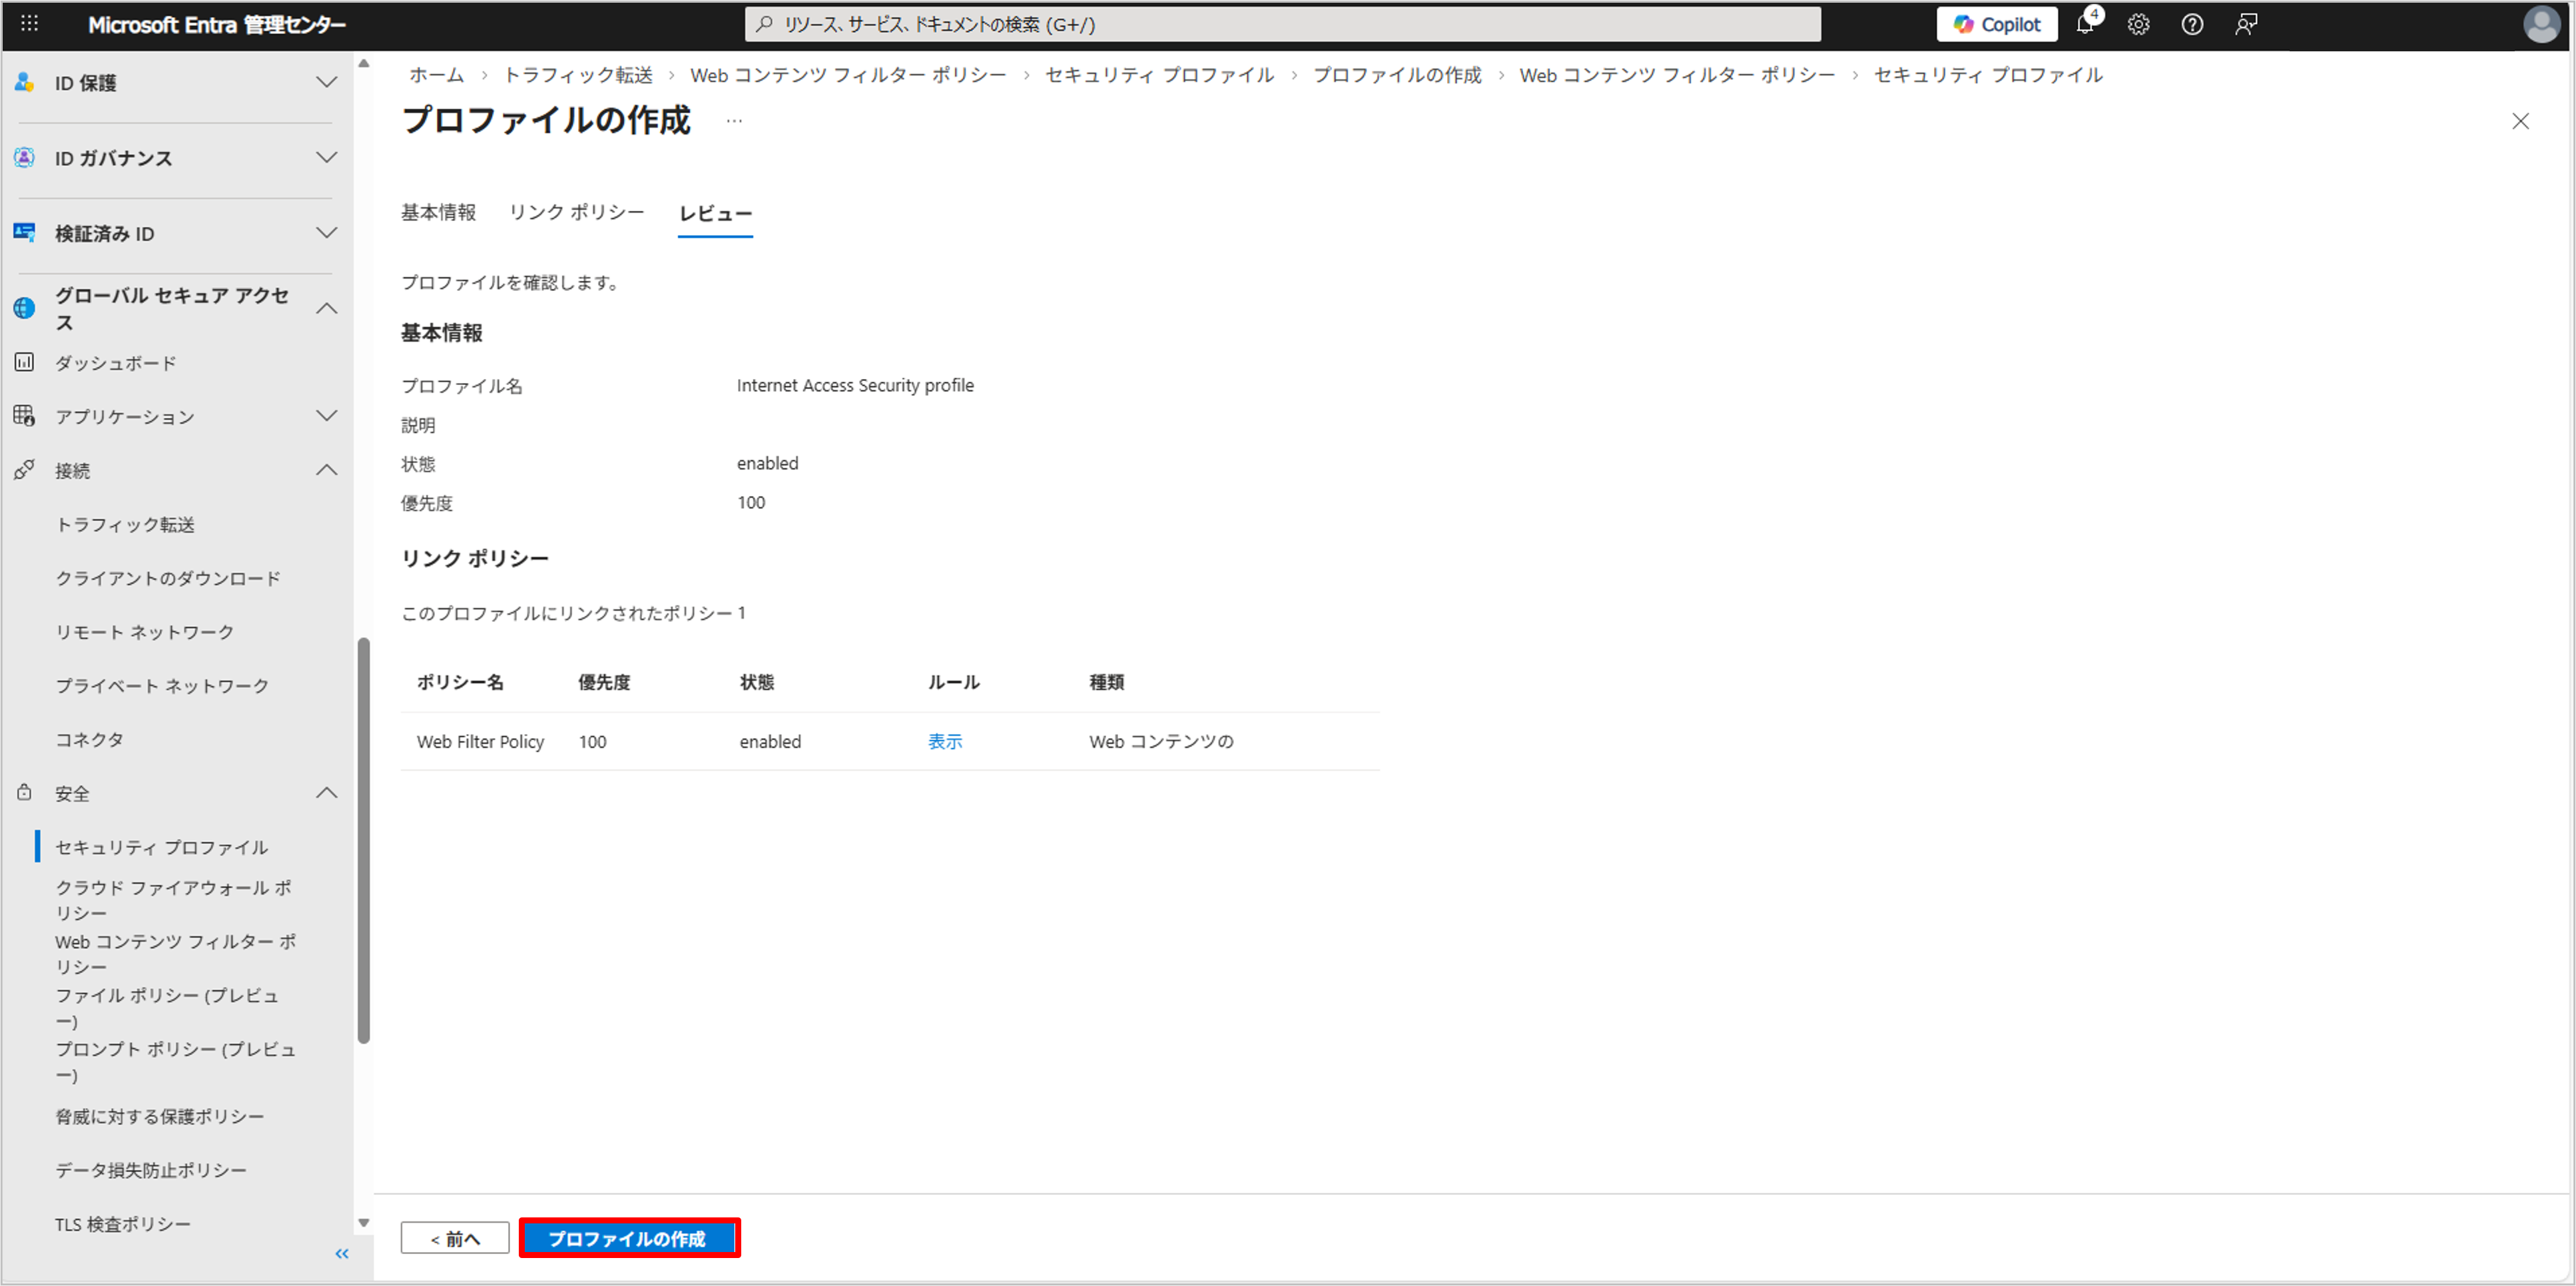Click the feedback person icon
The image size is (2576, 1286).
point(2246,24)
